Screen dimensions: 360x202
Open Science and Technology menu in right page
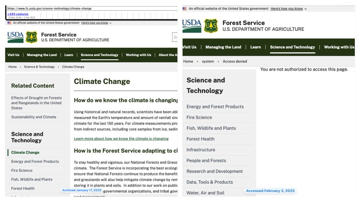pos(292,47)
